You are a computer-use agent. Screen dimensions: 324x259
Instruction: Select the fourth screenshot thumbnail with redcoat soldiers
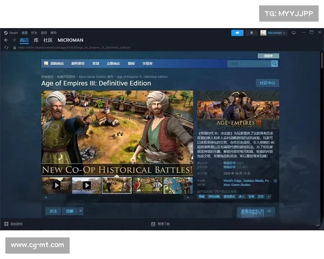pyautogui.click(x=147, y=185)
